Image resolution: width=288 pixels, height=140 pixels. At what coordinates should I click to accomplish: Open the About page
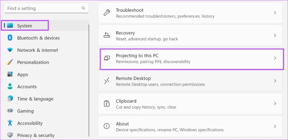(x=190, y=126)
